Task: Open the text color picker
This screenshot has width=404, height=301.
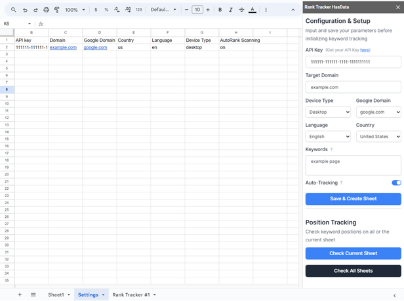Action: point(253,10)
